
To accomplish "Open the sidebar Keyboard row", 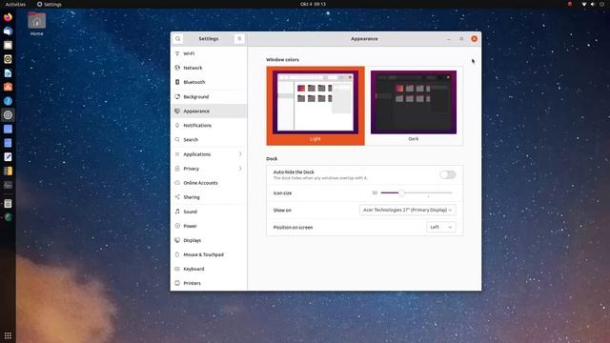I will click(209, 269).
